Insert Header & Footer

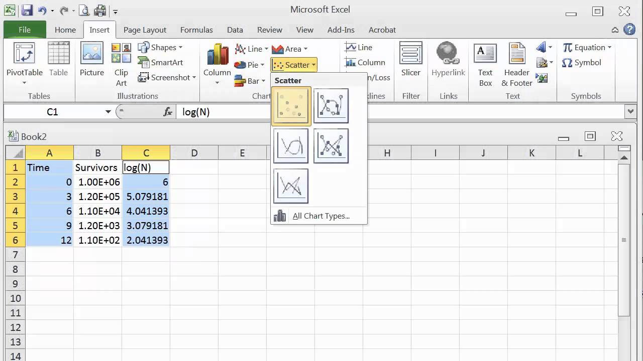pos(517,65)
